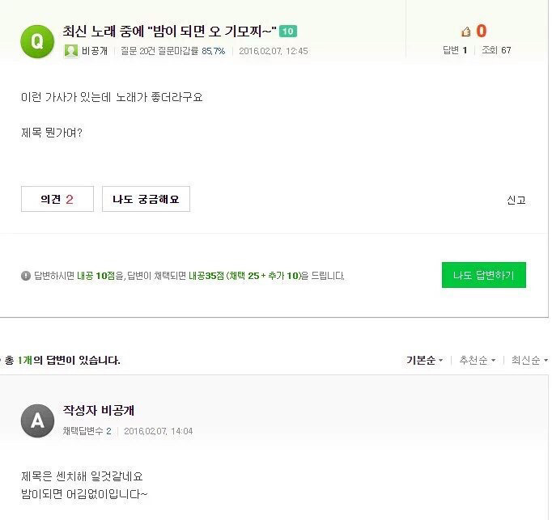Report the question via the 신고 link
This screenshot has height=520, width=552.
pyautogui.click(x=516, y=200)
